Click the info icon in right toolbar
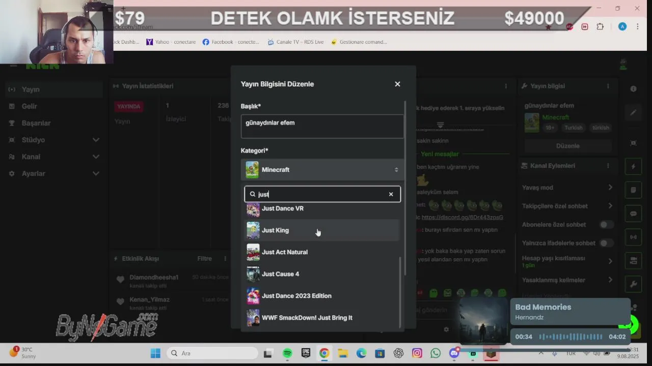The width and height of the screenshot is (652, 366). click(x=633, y=88)
